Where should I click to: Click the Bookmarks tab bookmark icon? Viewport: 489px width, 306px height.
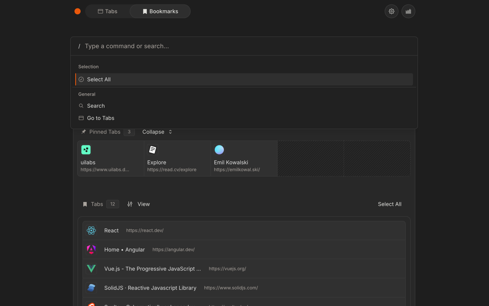click(145, 11)
